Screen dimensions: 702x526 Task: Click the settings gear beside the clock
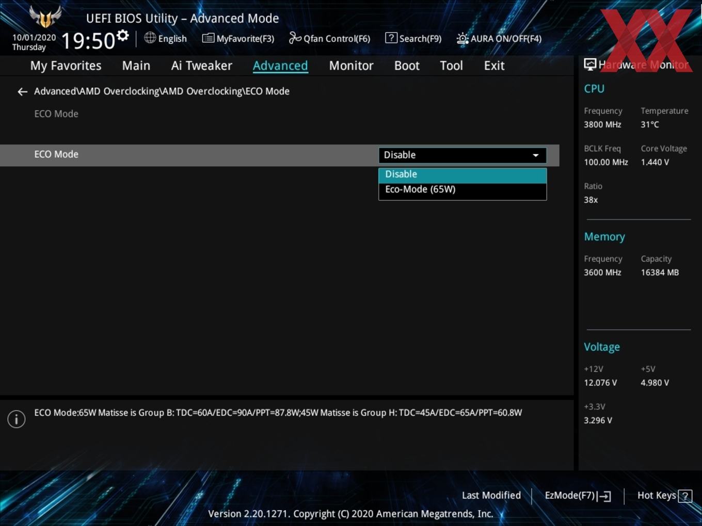coord(122,36)
